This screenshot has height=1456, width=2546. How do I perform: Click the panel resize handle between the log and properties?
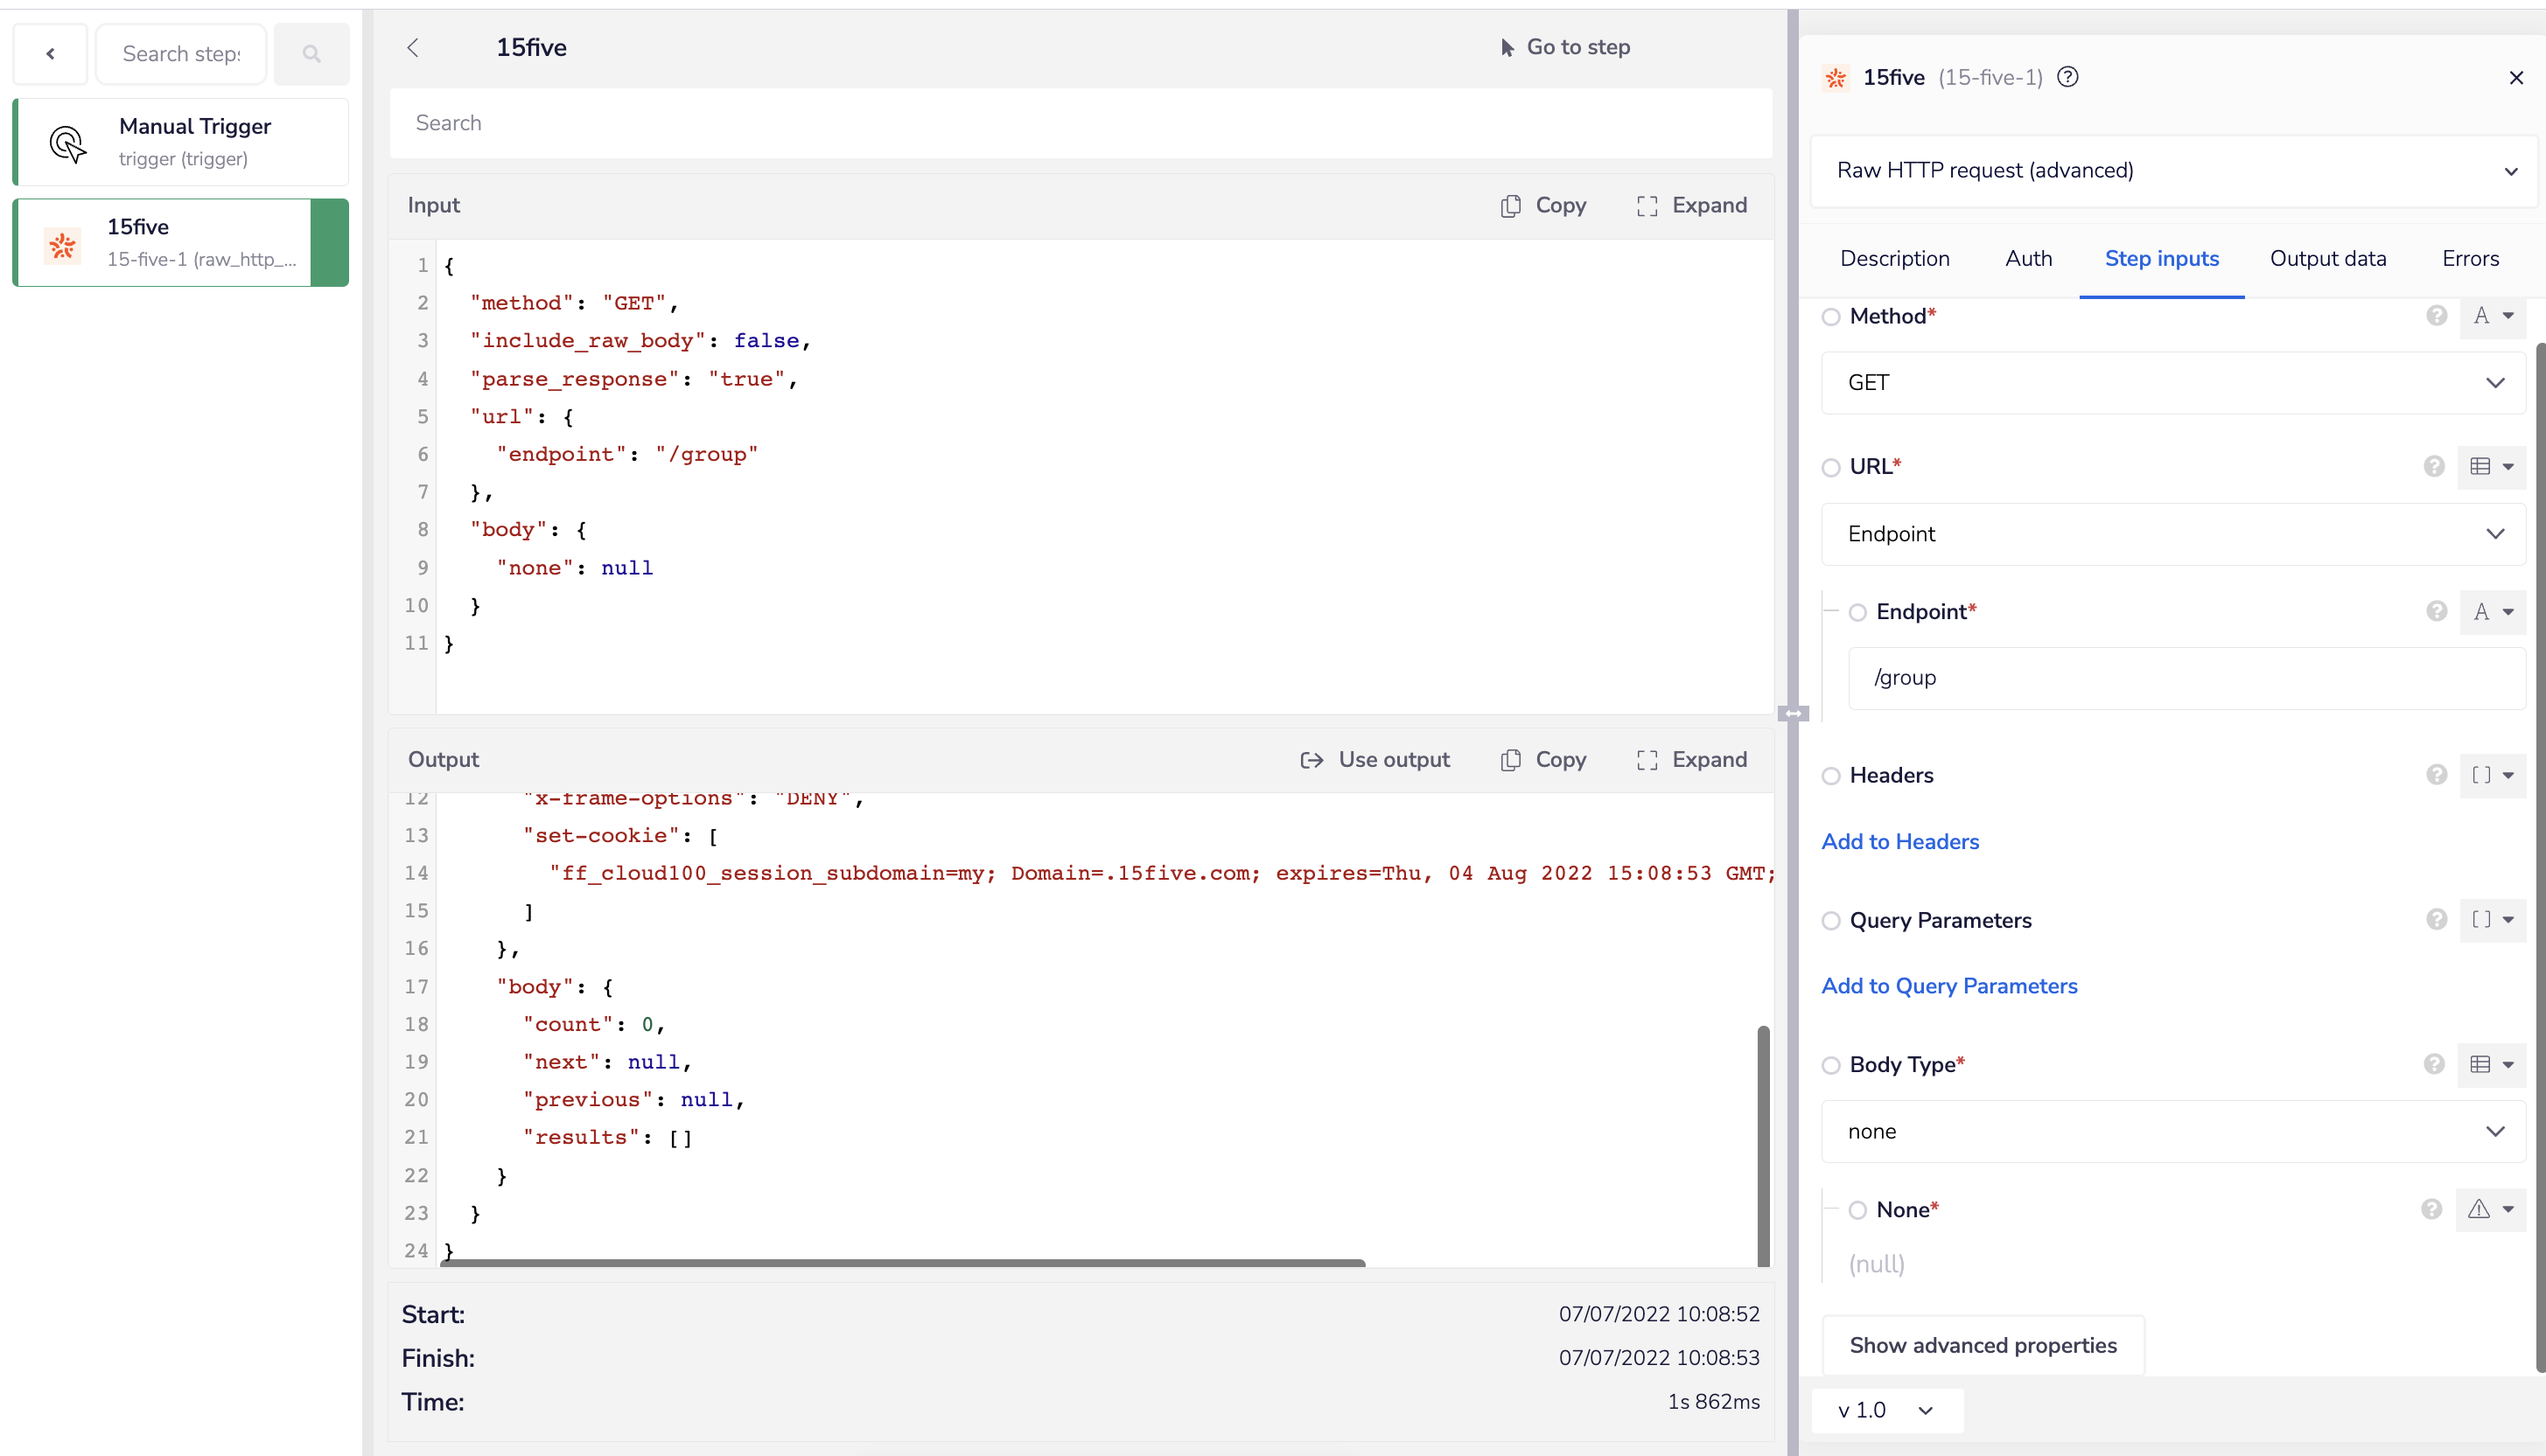pyautogui.click(x=1793, y=713)
